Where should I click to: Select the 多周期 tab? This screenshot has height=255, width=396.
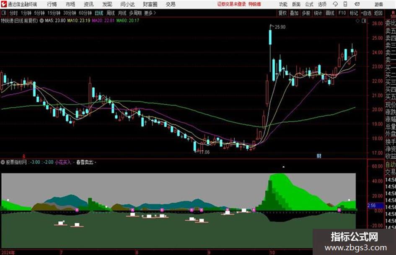(x=135, y=13)
